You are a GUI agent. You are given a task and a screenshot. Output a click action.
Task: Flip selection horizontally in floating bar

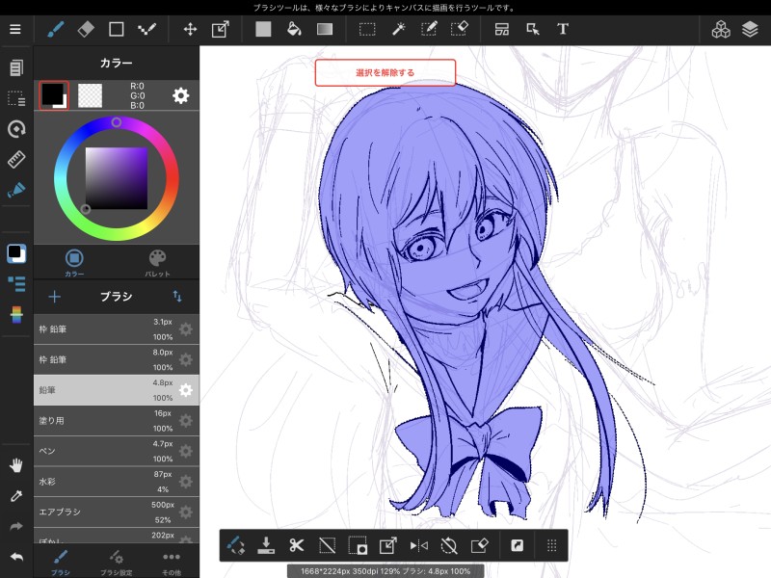(x=418, y=545)
